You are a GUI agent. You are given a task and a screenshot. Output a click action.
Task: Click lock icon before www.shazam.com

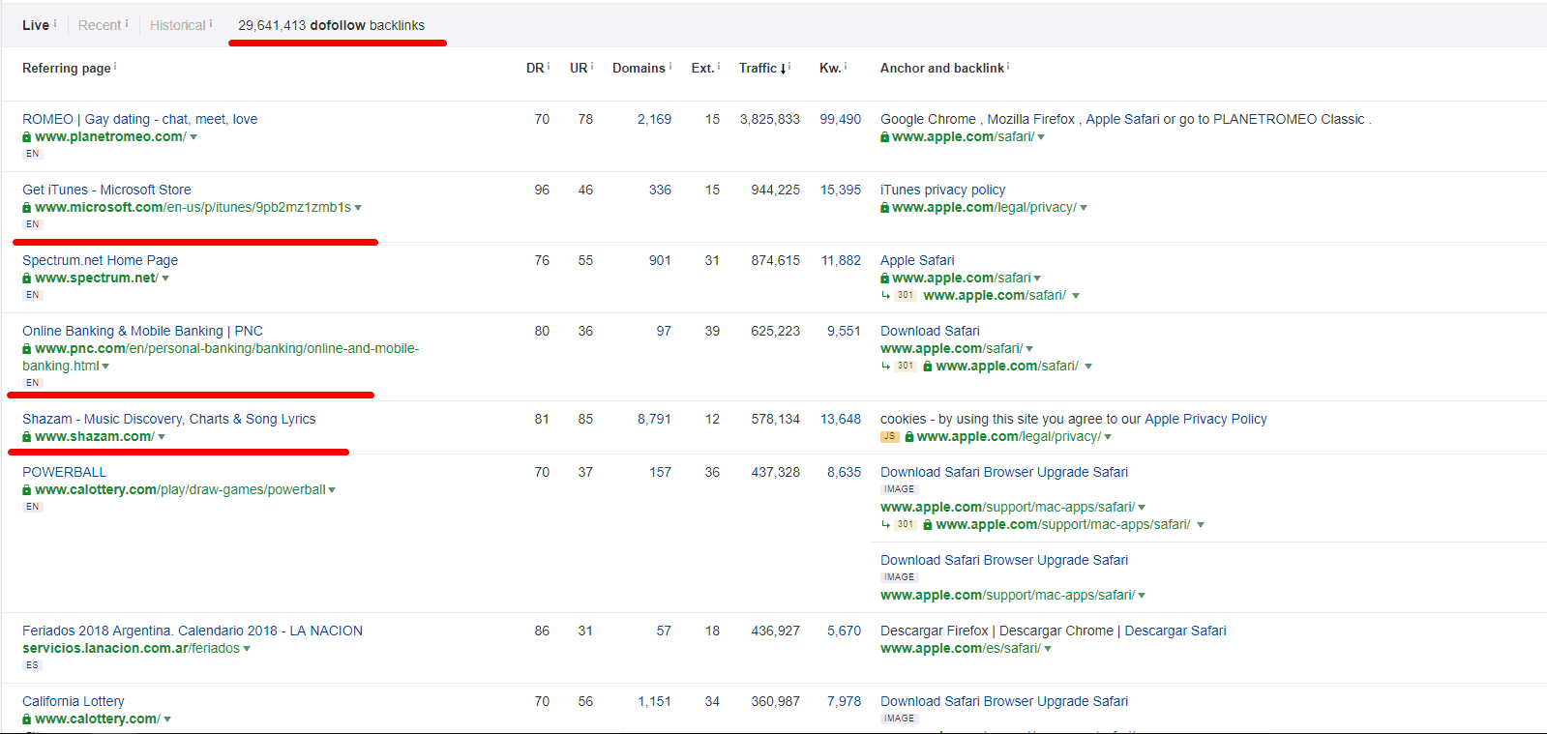click(x=27, y=437)
